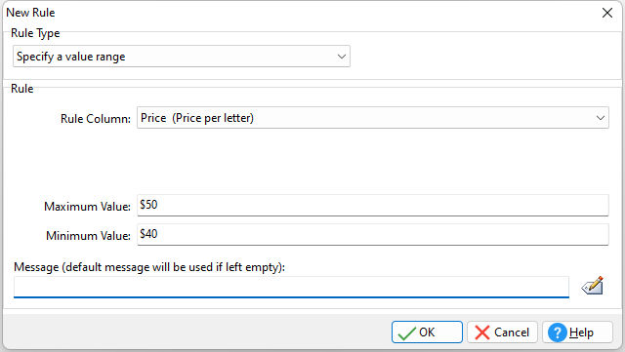Screen dimensions: 625x352
Task: Expand the Rule Type dropdown arrow
Action: point(341,57)
